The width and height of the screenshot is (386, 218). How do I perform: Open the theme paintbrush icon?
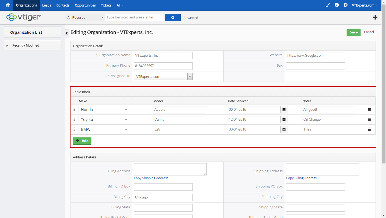(x=328, y=5)
